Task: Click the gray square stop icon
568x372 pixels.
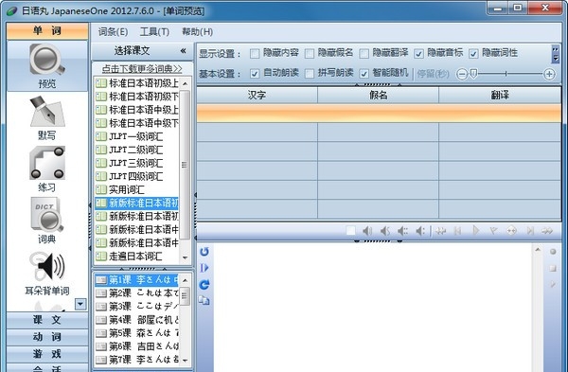Action: [x=553, y=268]
